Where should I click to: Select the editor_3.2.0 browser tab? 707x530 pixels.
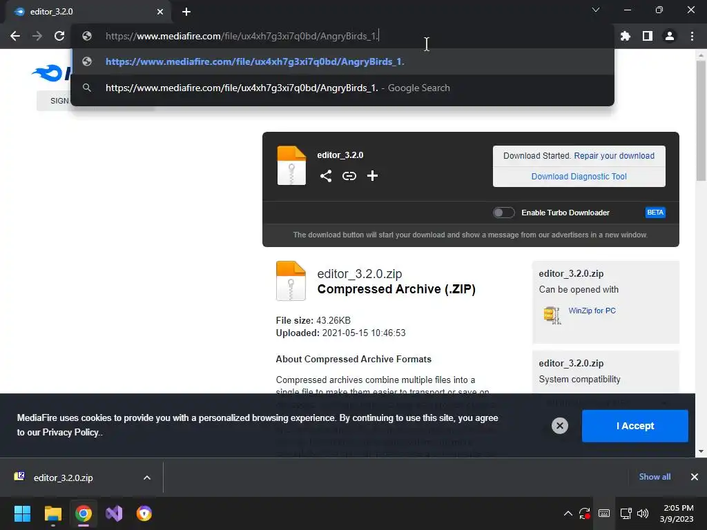pos(88,12)
